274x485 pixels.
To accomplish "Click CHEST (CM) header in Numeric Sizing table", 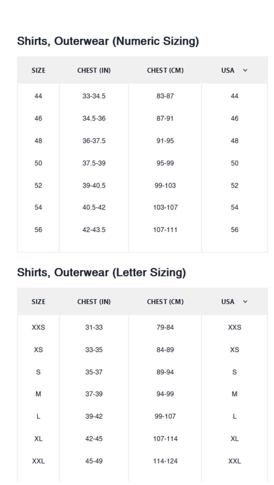I will pos(165,71).
